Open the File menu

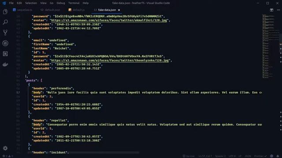[x=11, y=3]
